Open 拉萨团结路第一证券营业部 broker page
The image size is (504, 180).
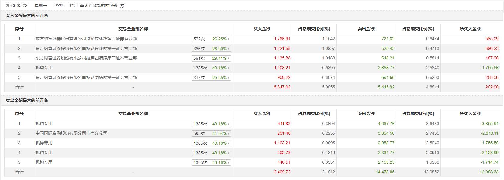pos(86,77)
